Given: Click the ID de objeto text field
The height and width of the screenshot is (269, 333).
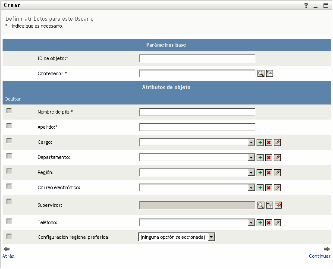Looking at the screenshot, I should (197, 58).
